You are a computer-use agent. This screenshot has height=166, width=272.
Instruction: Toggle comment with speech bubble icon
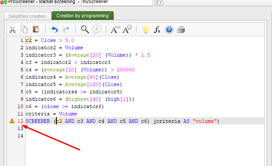(97, 29)
